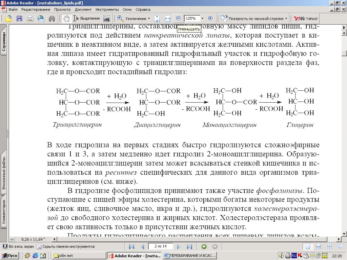This screenshot has height=260, width=347.
Task: Click the 125% zoom value field
Action: [x=192, y=19]
